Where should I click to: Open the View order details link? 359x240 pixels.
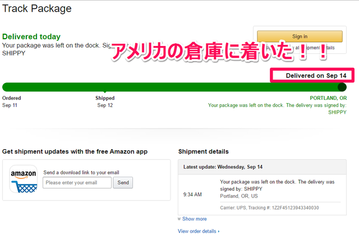point(197,231)
